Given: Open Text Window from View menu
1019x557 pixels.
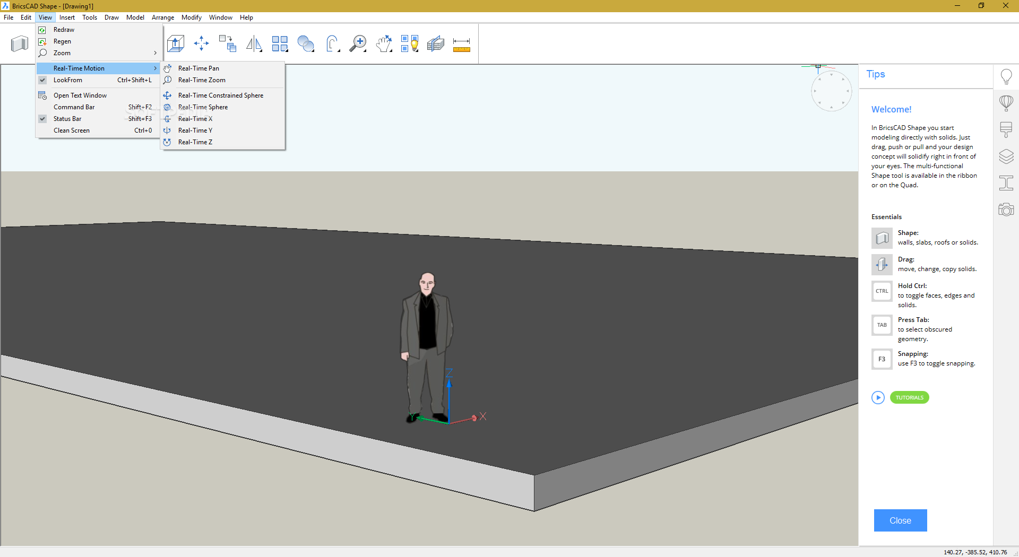Looking at the screenshot, I should [99, 95].
